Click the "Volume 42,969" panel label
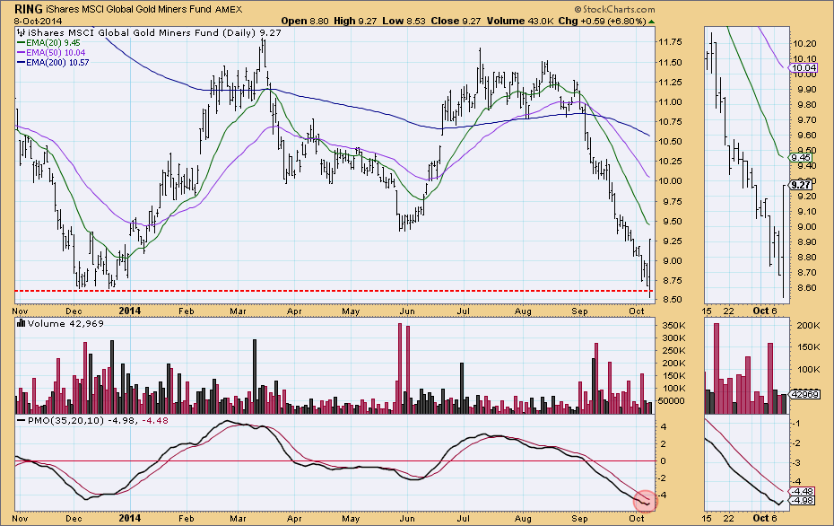 point(65,324)
